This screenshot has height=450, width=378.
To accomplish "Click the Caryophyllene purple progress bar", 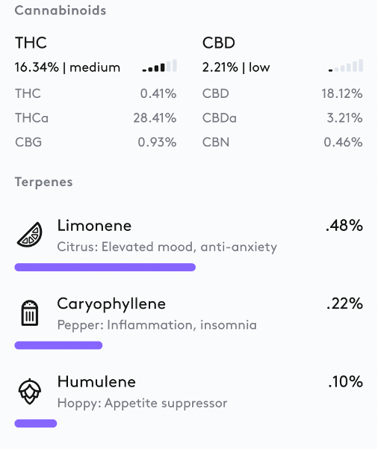I will (58, 345).
